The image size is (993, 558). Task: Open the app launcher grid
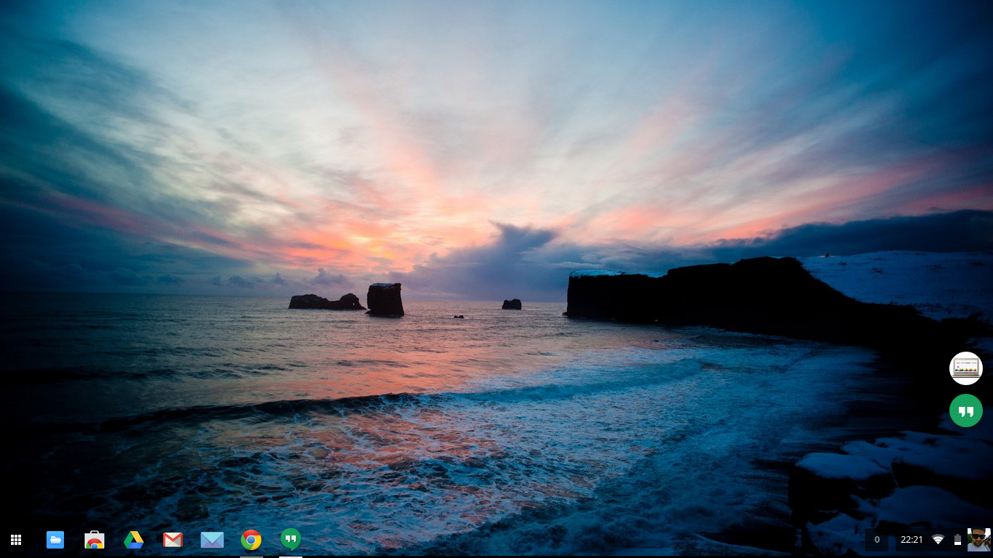[x=16, y=540]
